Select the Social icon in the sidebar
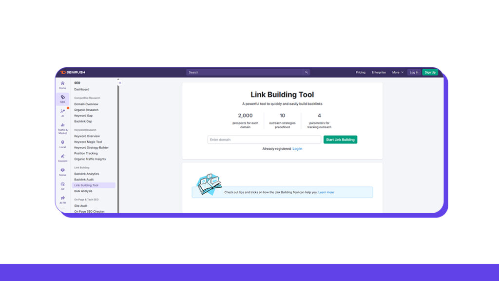This screenshot has width=499, height=281. coord(62,171)
